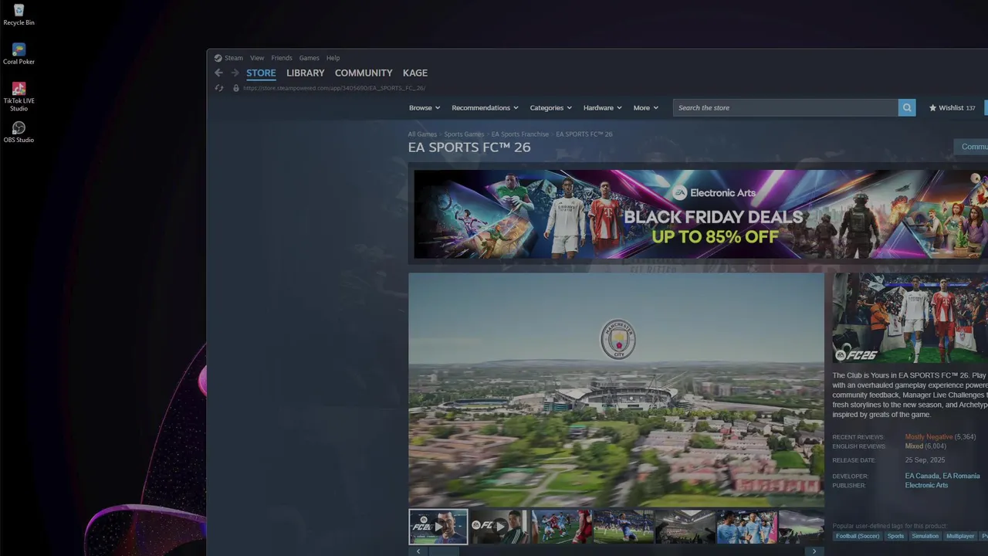Click the Sports tag
Screen dimensions: 988x556
pos(895,536)
